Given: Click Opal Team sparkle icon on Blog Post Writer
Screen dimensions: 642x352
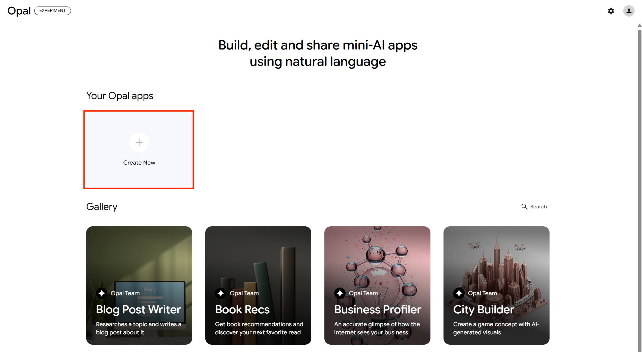Looking at the screenshot, I should 102,293.
